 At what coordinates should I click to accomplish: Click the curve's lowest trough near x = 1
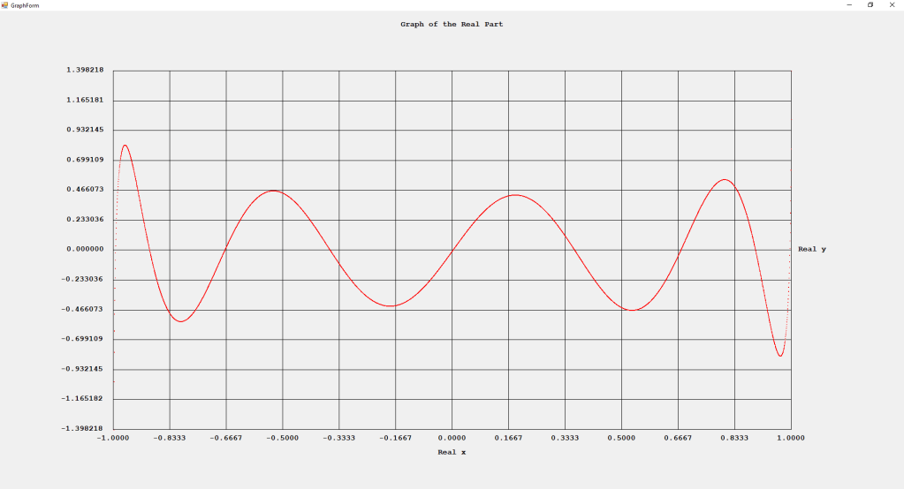pyautogui.click(x=780, y=356)
